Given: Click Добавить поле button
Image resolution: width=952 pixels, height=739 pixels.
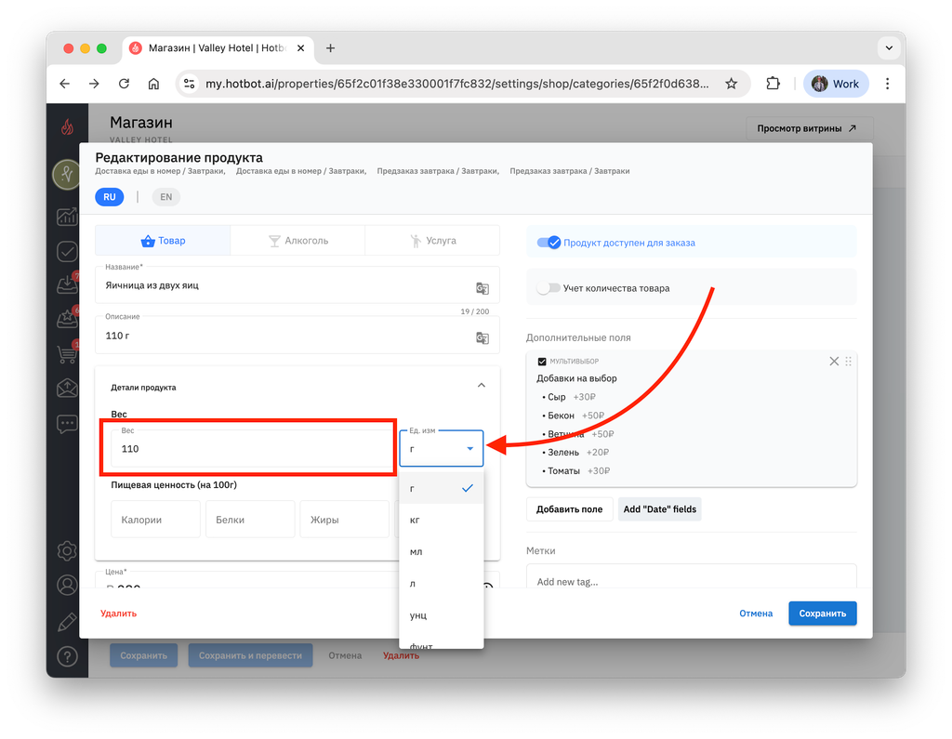Looking at the screenshot, I should pyautogui.click(x=569, y=508).
